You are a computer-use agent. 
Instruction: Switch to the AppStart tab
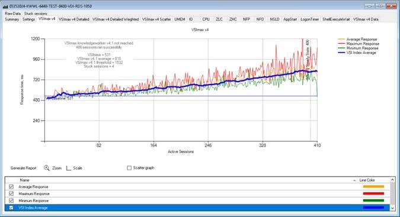(x=290, y=20)
